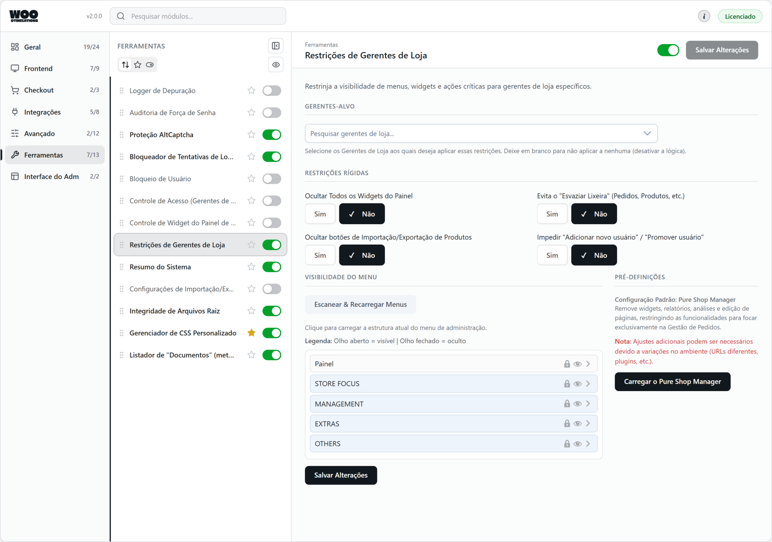
Task: Click the sort order arrows icon
Action: 125,64
